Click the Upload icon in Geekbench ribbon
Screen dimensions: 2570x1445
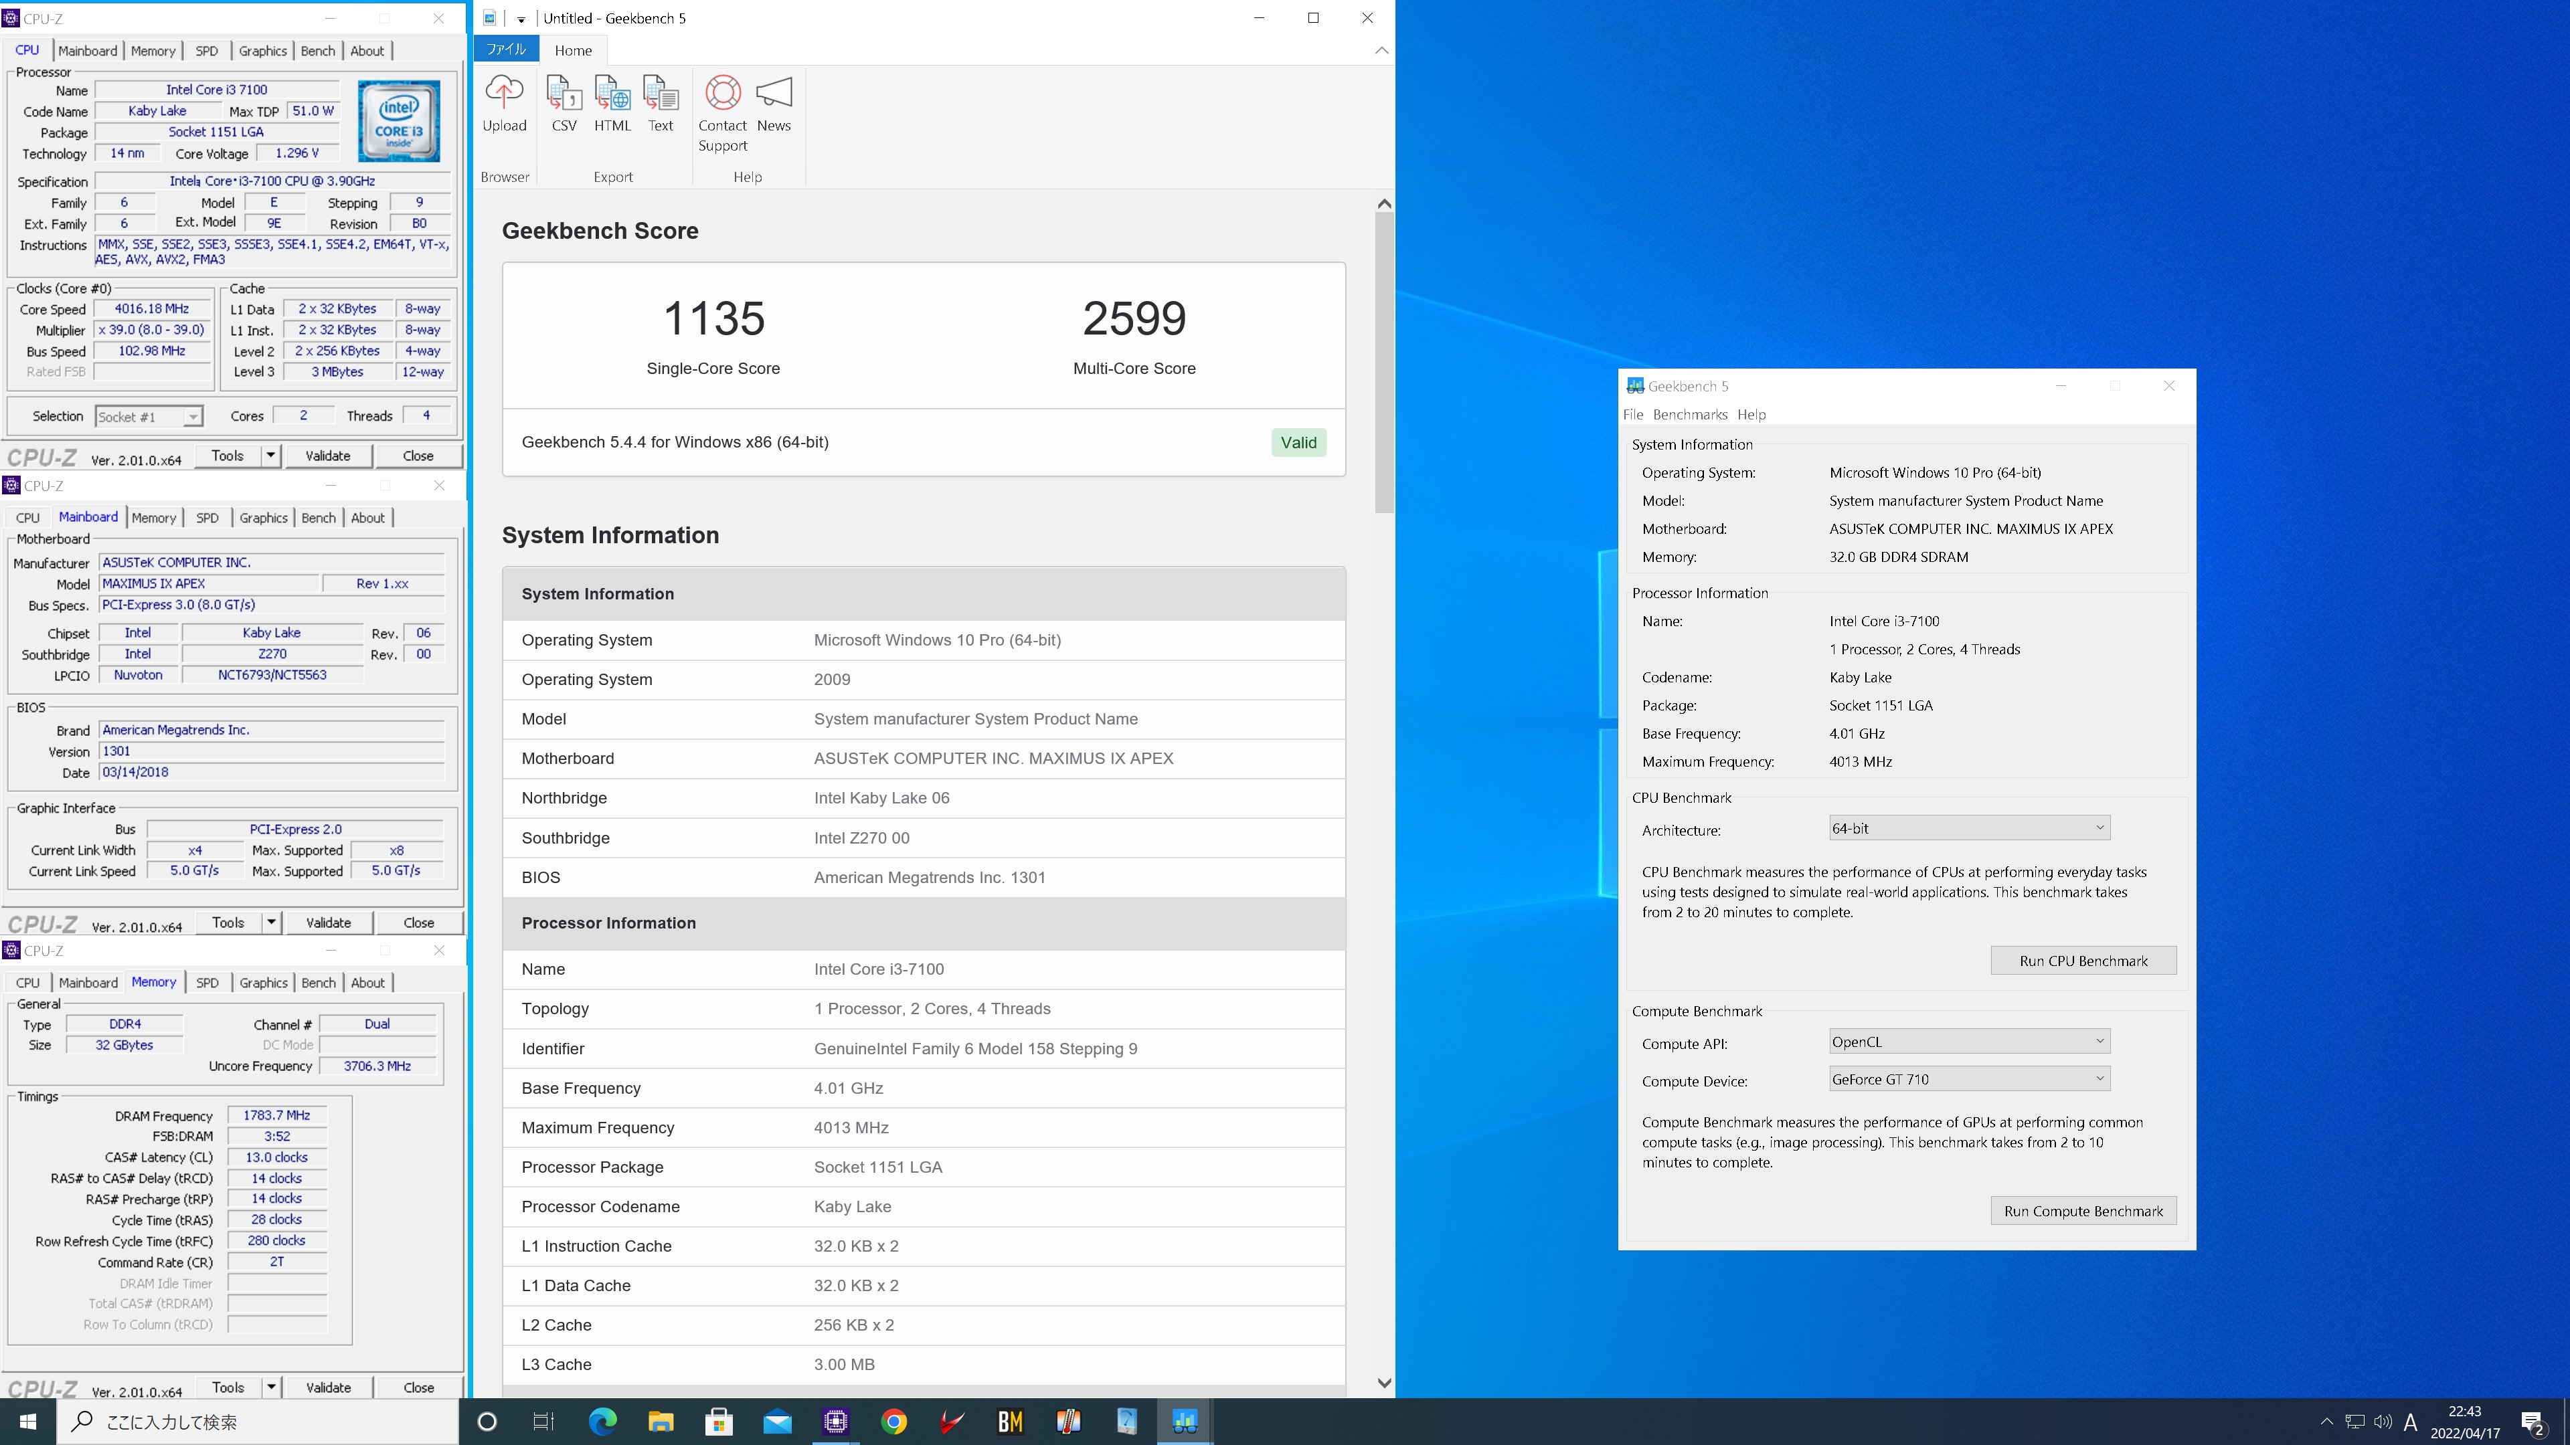[x=504, y=104]
